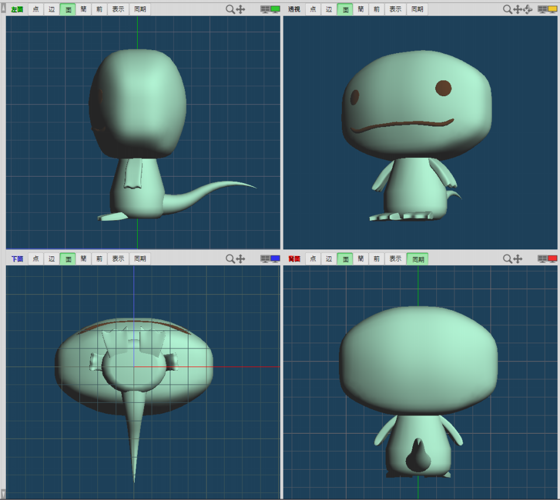Toggle 同期 sync in the 左面 view
Image resolution: width=560 pixels, height=500 pixels.
click(140, 9)
